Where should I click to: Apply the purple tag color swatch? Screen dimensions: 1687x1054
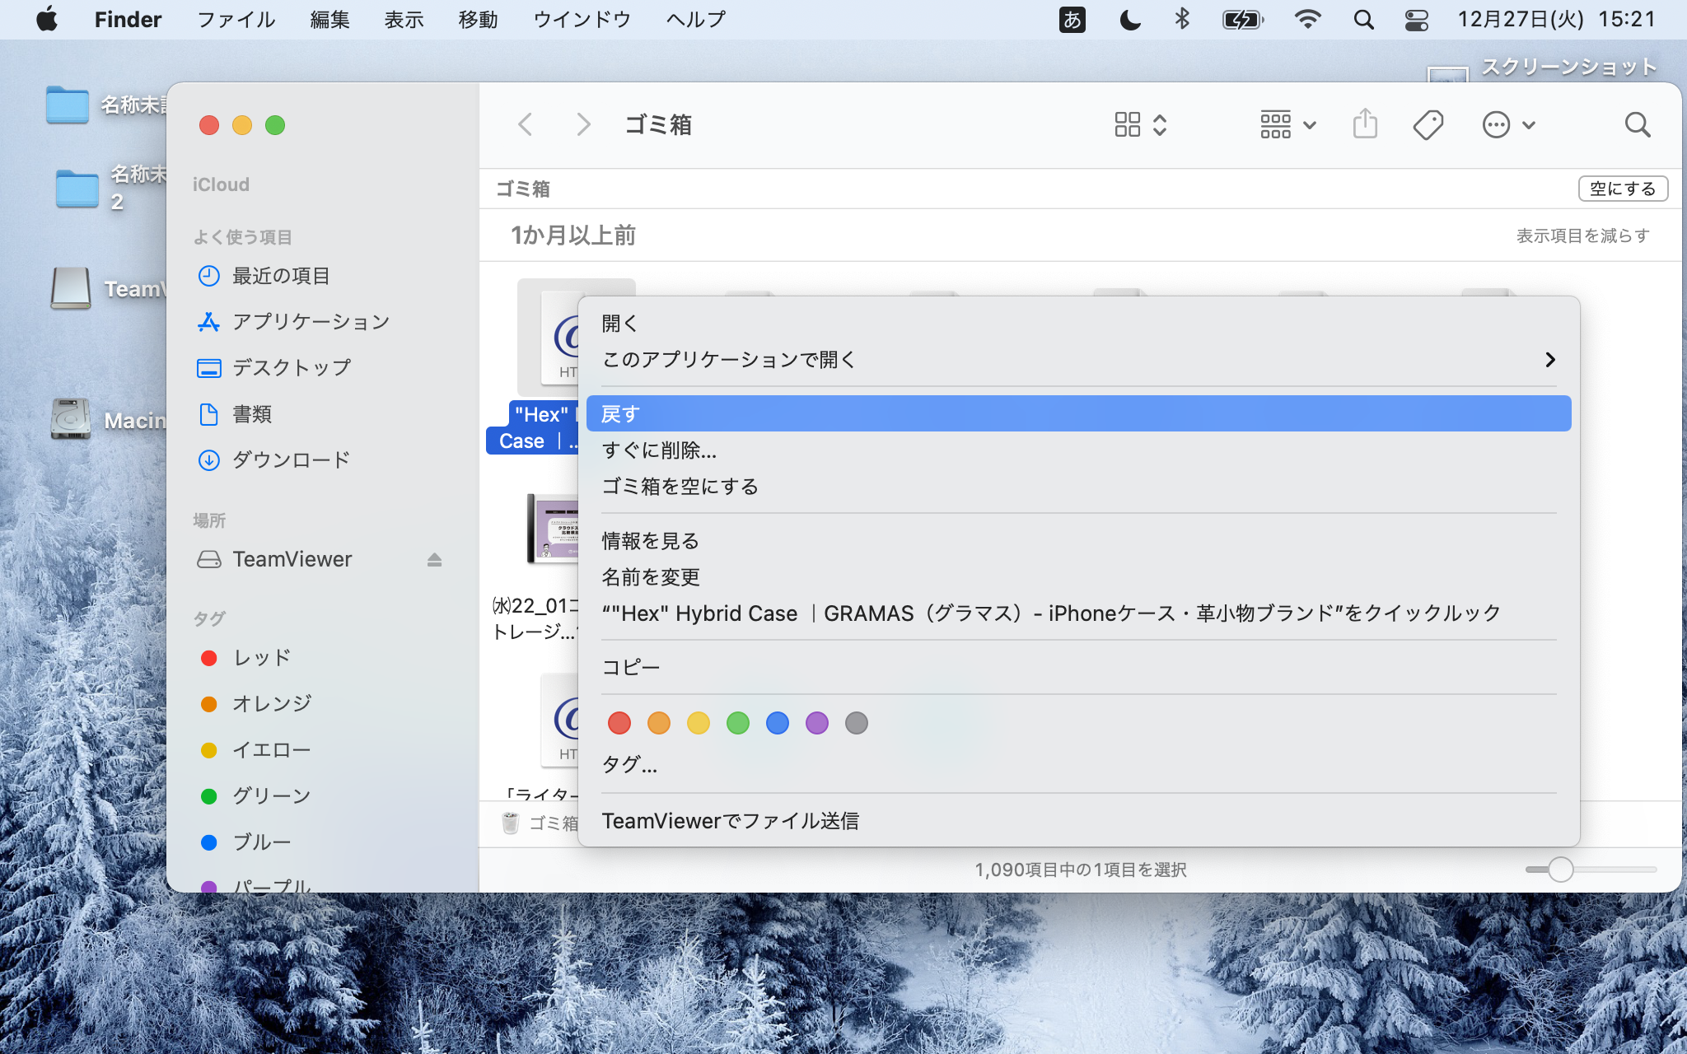point(816,723)
